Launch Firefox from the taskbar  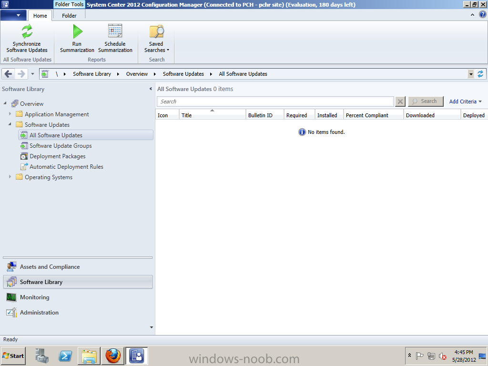(x=112, y=356)
